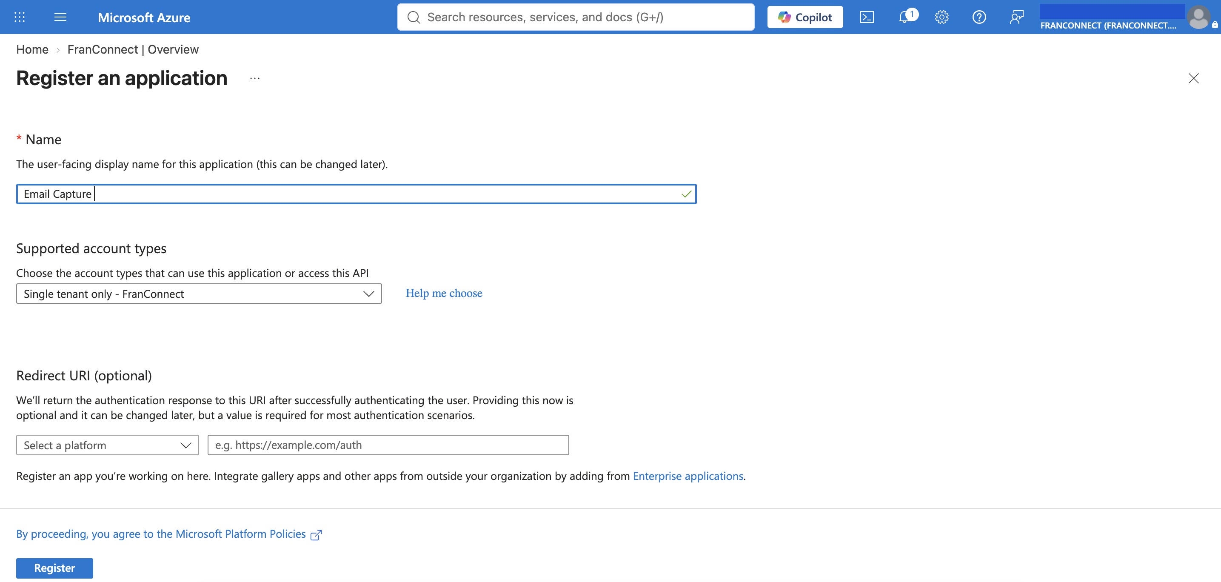The width and height of the screenshot is (1221, 582).
Task: Expand the Supported account types dropdown
Action: (199, 294)
